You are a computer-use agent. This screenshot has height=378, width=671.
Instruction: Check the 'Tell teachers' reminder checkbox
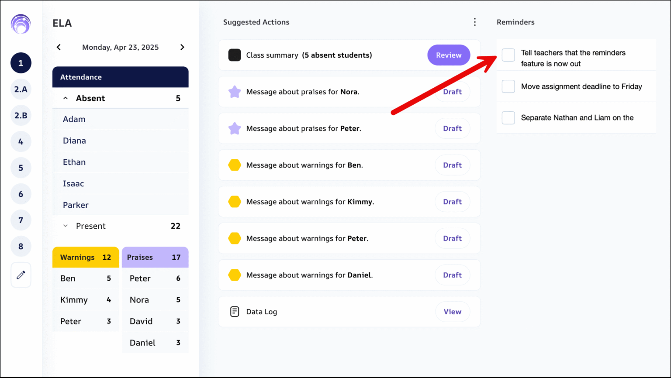508,55
